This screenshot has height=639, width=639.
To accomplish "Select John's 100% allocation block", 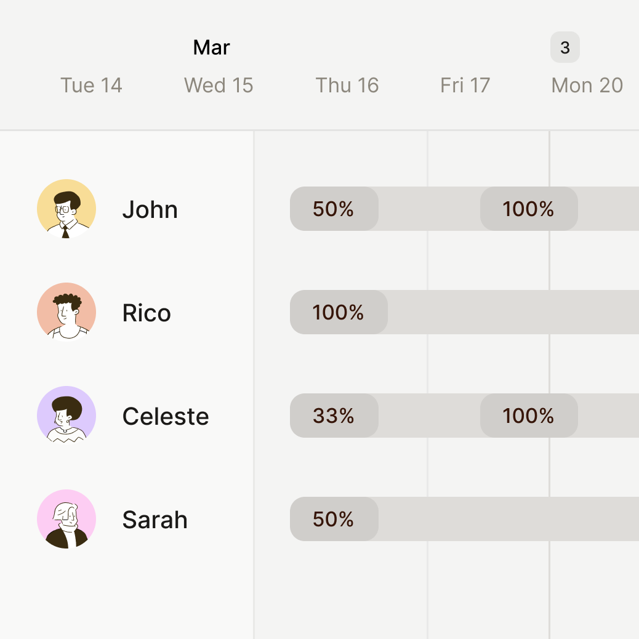I will pos(528,209).
